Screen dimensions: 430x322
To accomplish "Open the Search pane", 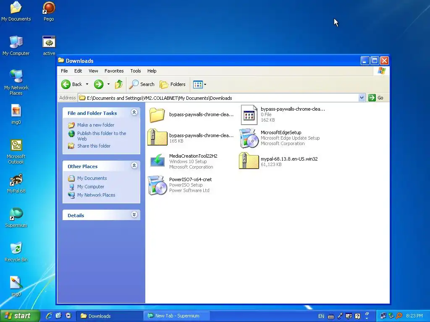I will (x=142, y=84).
